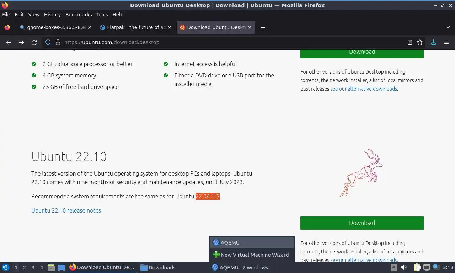Screen dimensions: 455x273
Task: Select AQEMU in taskbar window popup
Action: pos(252,243)
